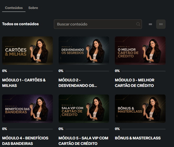This screenshot has height=147, width=174.
Task: Open the O Melhor Cartão de Crédito thumbnail
Action: point(140,51)
